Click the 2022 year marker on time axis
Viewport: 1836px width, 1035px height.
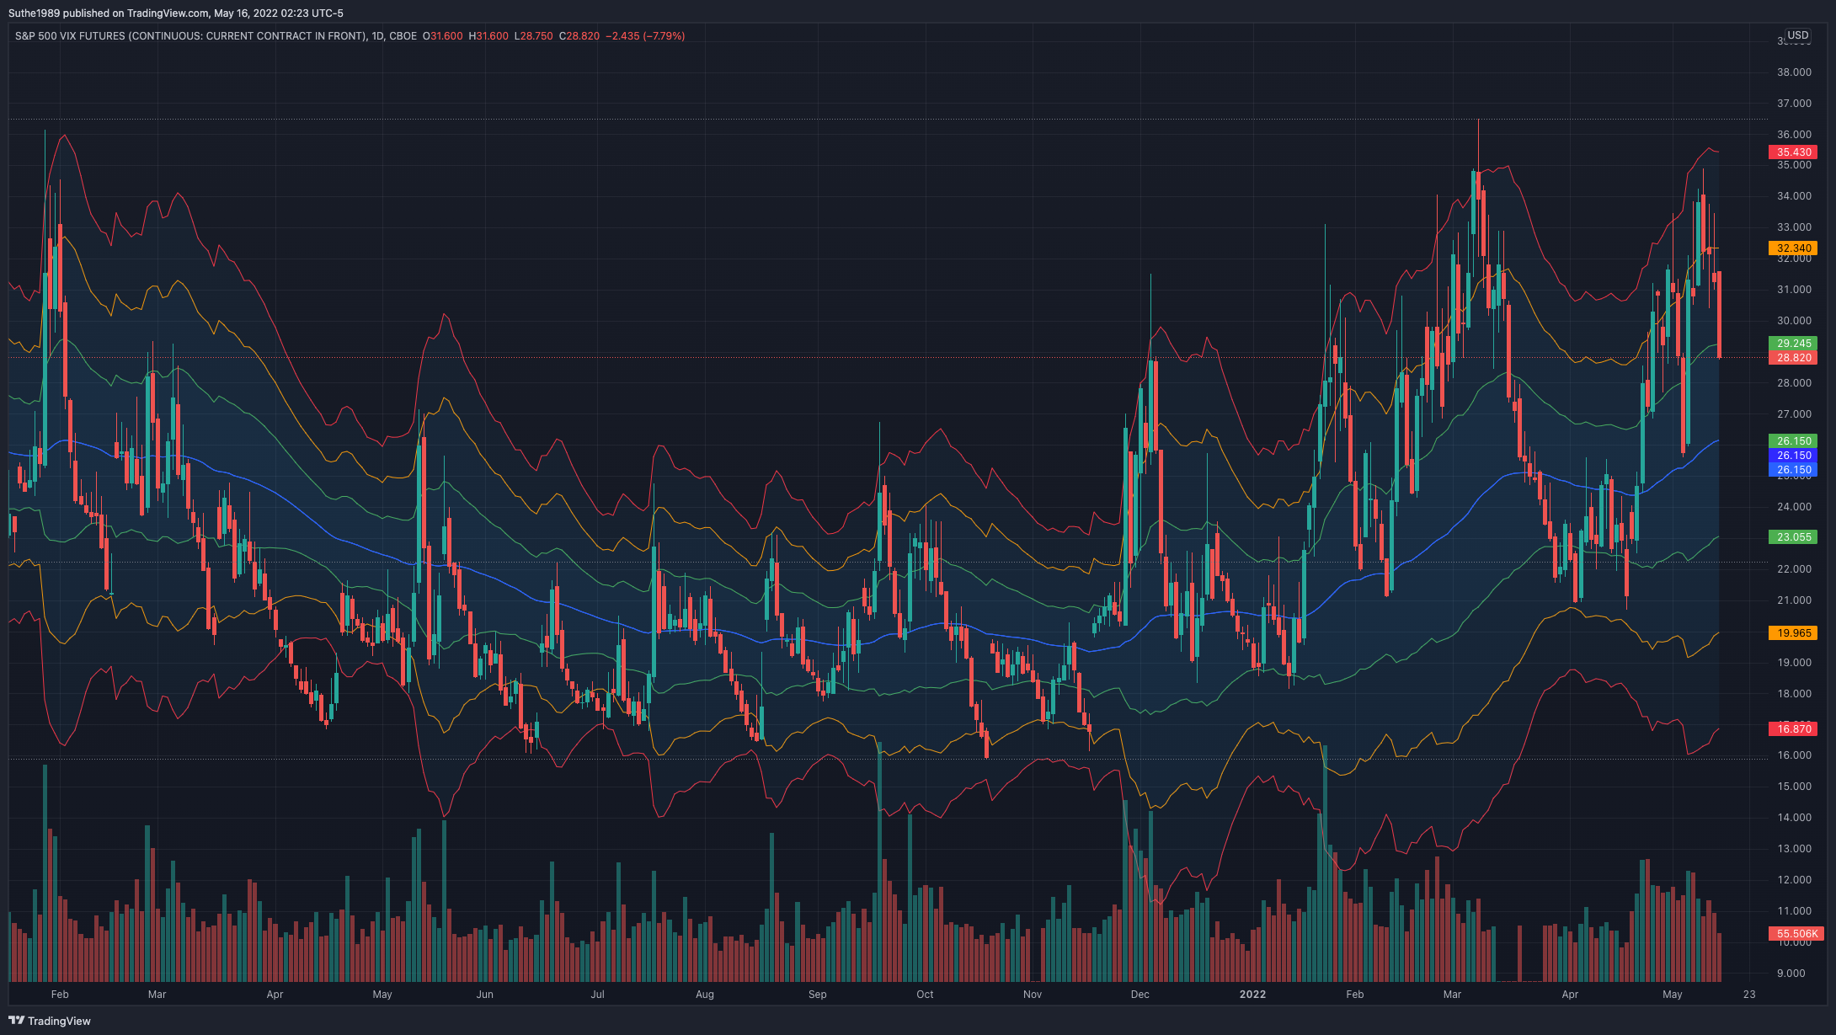tap(1252, 995)
